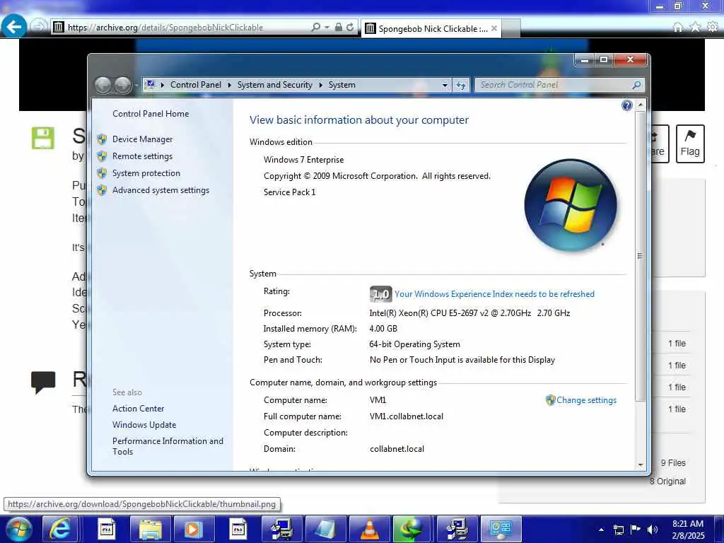This screenshot has width=724, height=543.
Task: Click the IE favorites star icon
Action: 695,28
